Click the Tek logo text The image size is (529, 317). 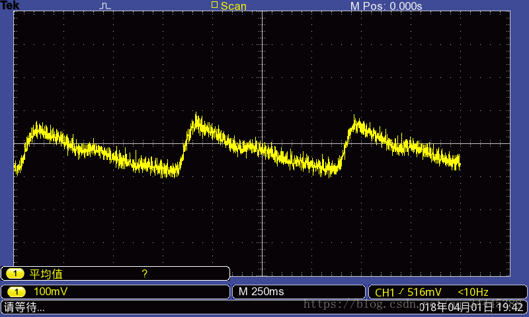tap(10, 5)
